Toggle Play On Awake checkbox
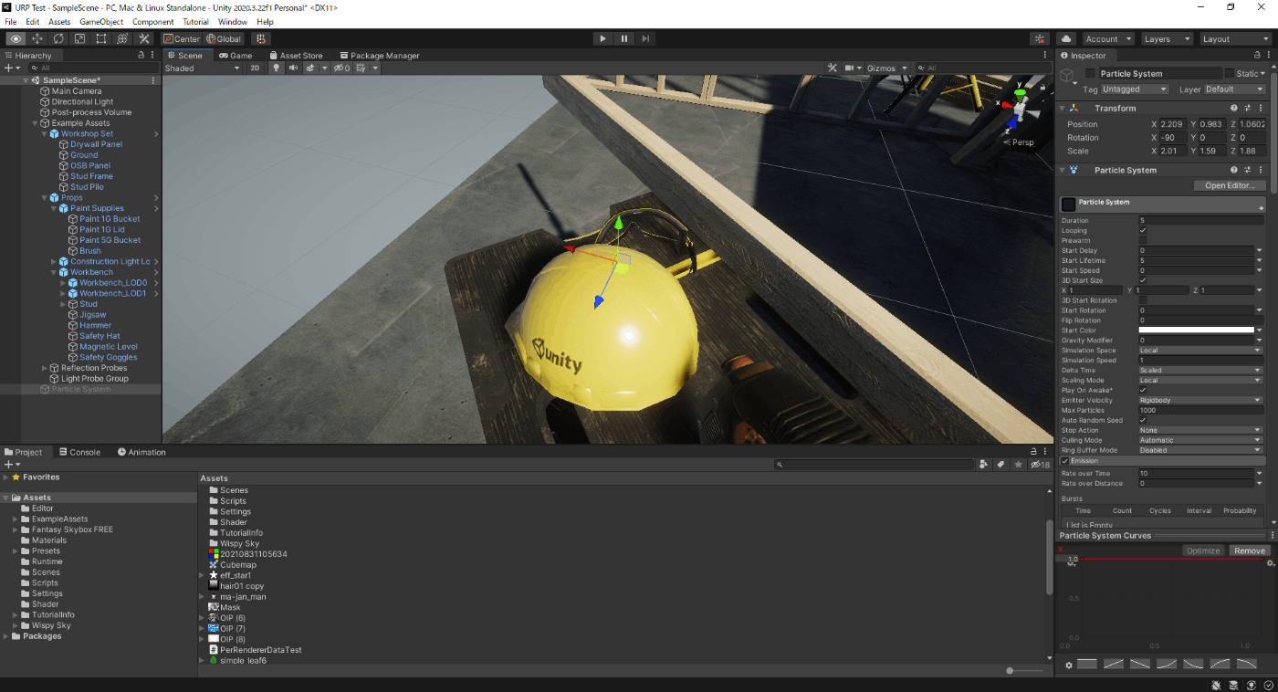The width and height of the screenshot is (1278, 692). tap(1143, 390)
